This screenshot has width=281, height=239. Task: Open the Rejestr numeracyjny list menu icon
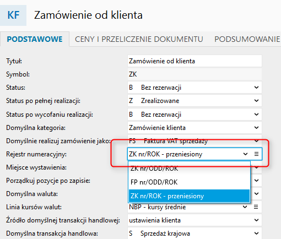[256, 154]
